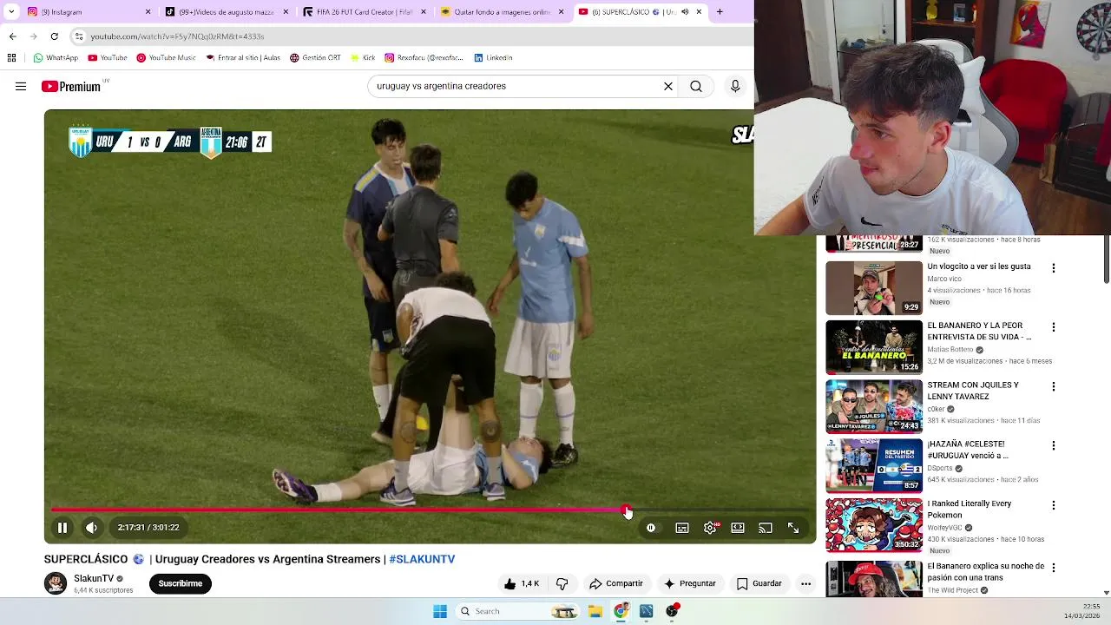
Task: Click the search magnifier button
Action: 696,86
